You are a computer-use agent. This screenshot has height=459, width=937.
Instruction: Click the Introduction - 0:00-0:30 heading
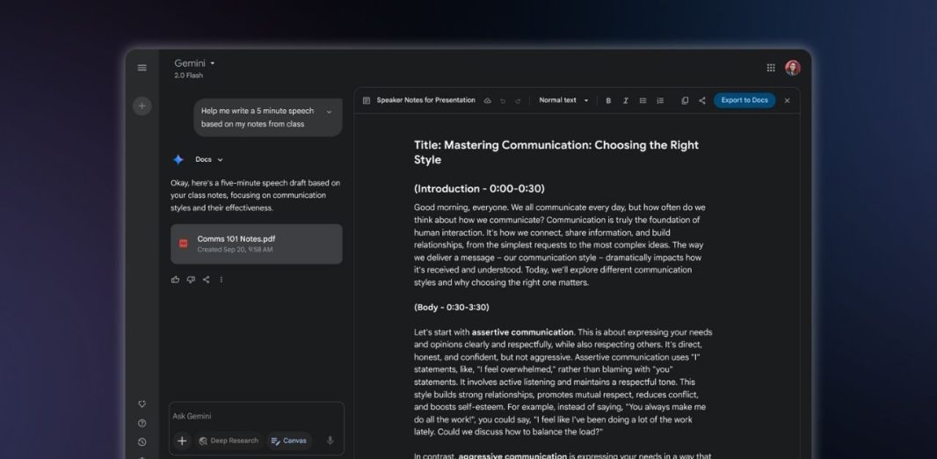479,189
